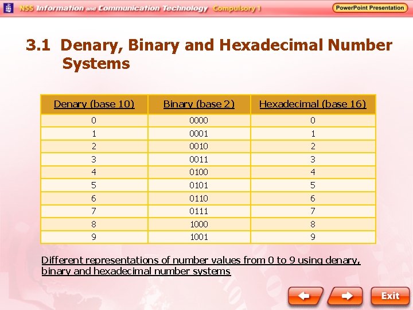The image size is (413, 310).
Task: Select binary cell '0111'
Action: point(199,211)
